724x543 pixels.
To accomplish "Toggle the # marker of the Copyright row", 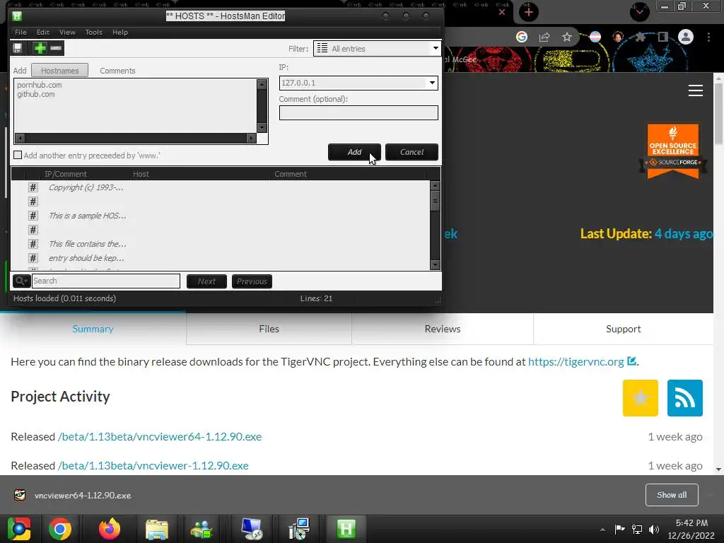I will [x=33, y=187].
